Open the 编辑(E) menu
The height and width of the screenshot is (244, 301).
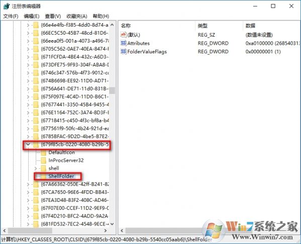(x=32, y=16)
